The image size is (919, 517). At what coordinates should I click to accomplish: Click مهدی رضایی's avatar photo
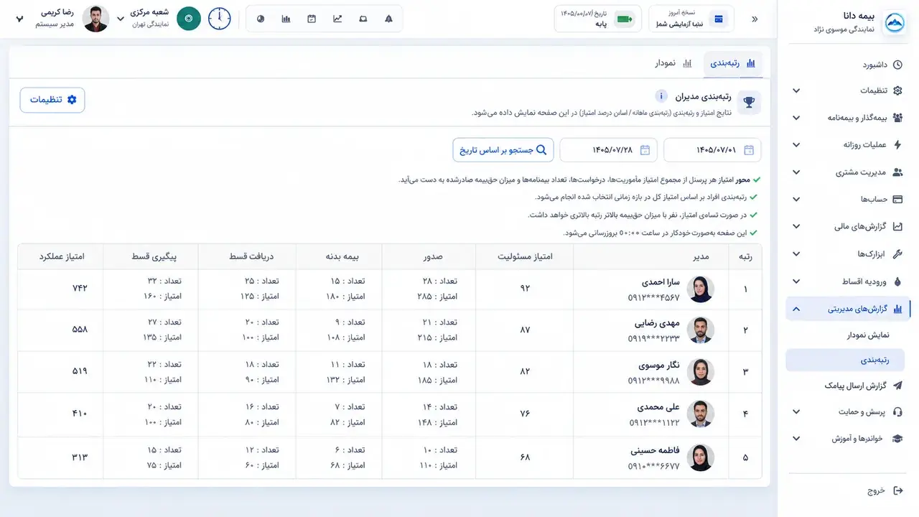click(x=701, y=330)
